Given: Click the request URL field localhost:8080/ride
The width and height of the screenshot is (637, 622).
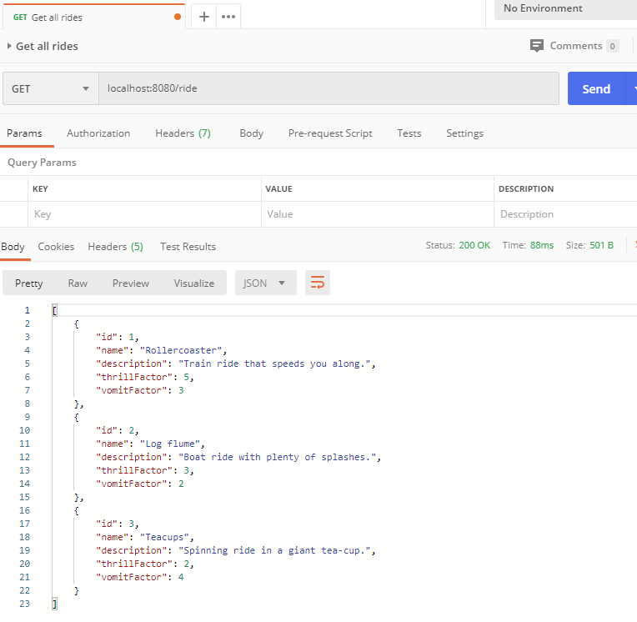Looking at the screenshot, I should [x=329, y=88].
